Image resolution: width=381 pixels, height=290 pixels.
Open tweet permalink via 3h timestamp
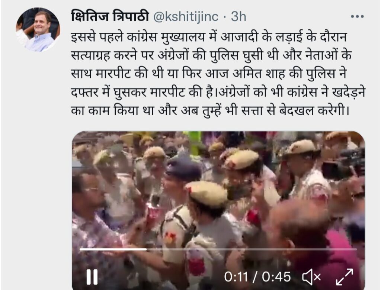click(238, 16)
